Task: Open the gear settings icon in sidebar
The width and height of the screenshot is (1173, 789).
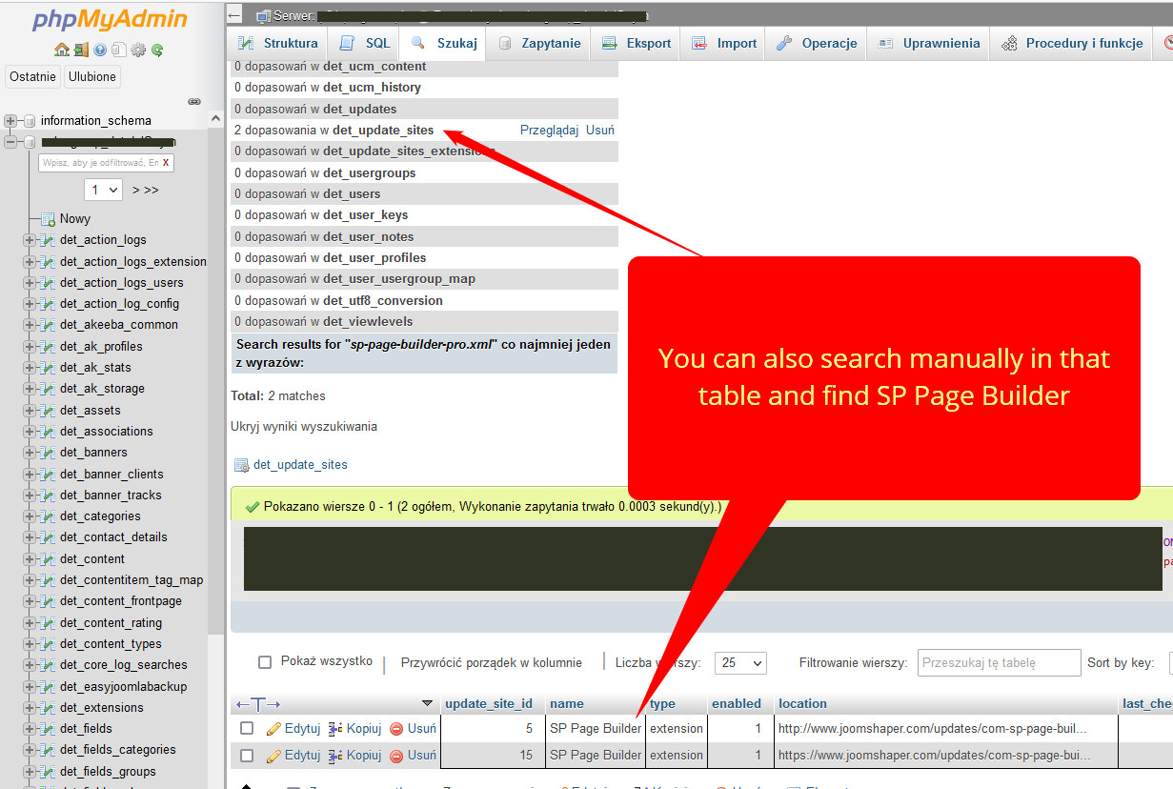Action: click(138, 51)
